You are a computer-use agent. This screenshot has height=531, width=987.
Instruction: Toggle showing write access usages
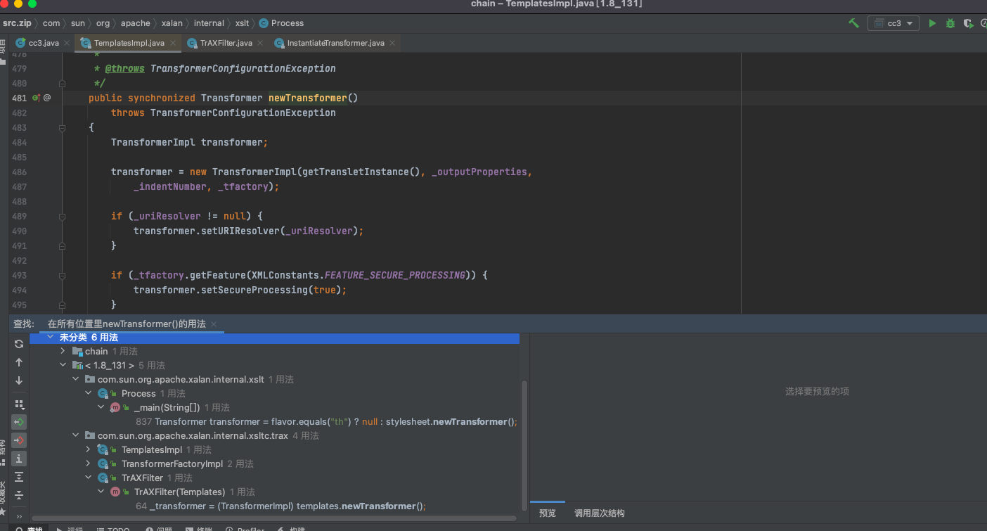[x=19, y=440]
